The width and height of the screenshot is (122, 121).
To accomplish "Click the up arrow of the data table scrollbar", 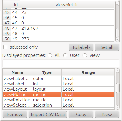I will (117, 3).
